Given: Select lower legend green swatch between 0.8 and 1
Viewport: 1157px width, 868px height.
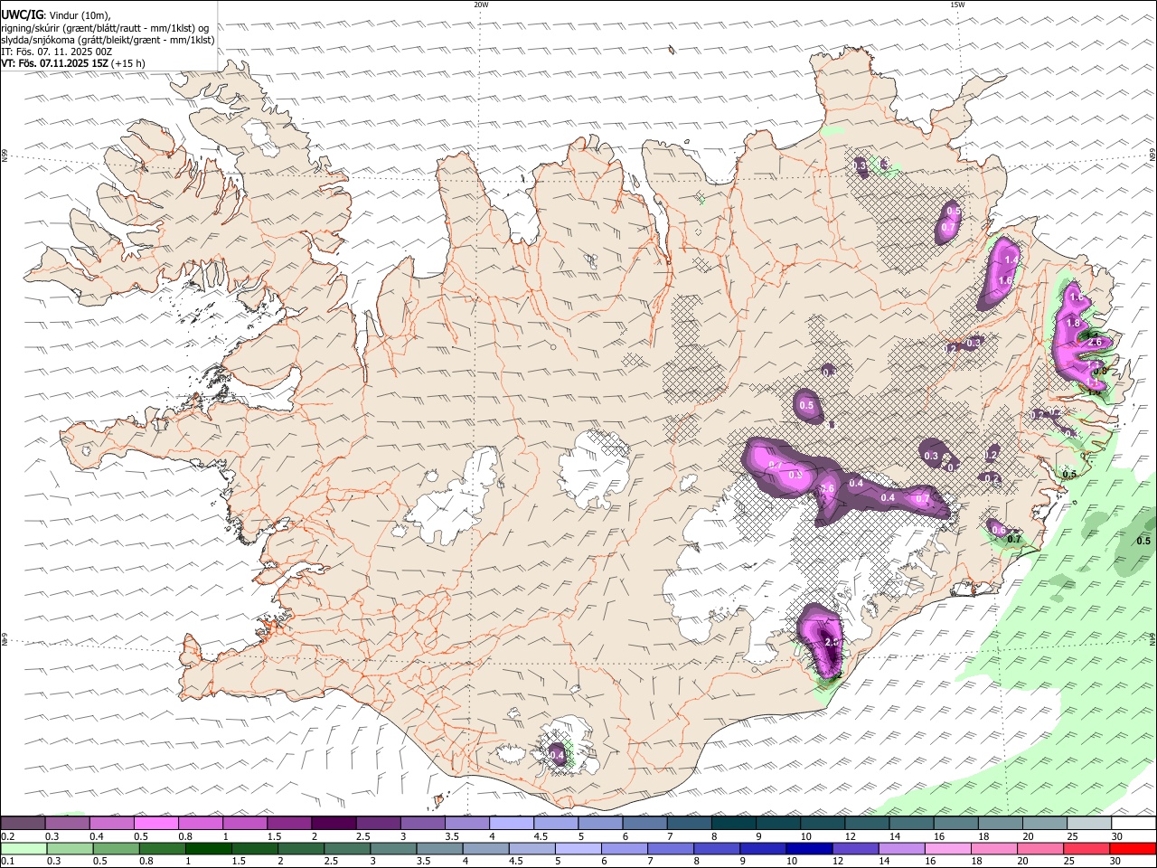Looking at the screenshot, I should click(162, 848).
